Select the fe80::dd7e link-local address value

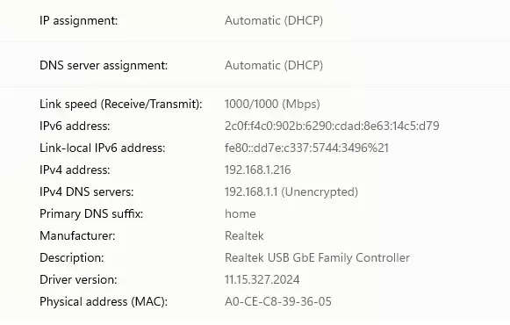pos(306,148)
